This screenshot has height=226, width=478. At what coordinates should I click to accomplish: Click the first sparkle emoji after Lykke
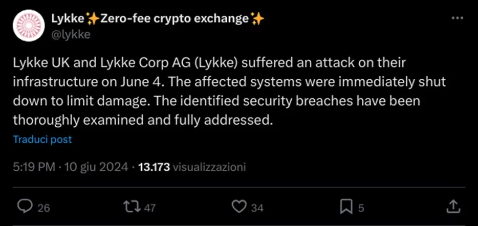[93, 19]
